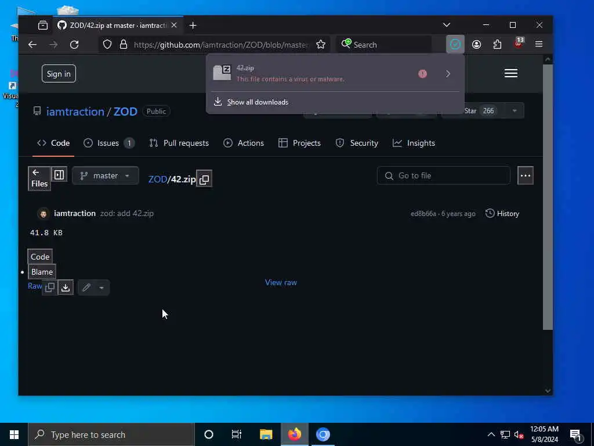Open the tracking protection shield icon
Screen dimensions: 594x446
tap(107, 44)
